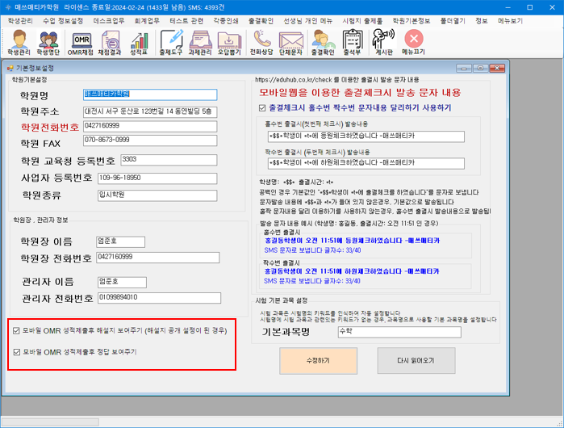The image size is (564, 428).
Task: Click the 학원 FAX input field
Action: click(x=150, y=140)
